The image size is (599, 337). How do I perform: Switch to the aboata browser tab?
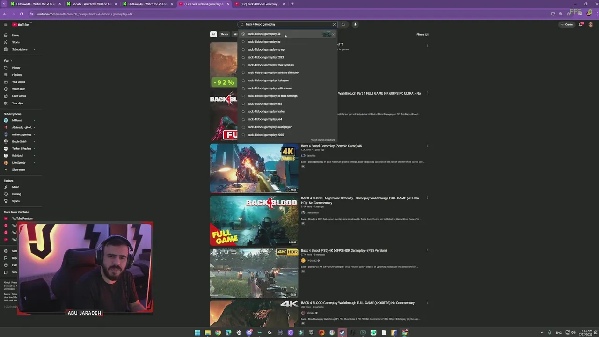click(91, 4)
